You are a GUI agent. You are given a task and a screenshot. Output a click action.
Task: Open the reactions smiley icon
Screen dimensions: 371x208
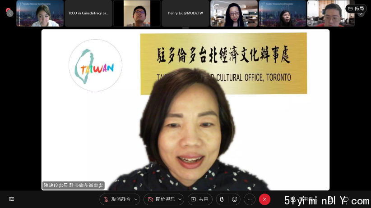(235, 199)
